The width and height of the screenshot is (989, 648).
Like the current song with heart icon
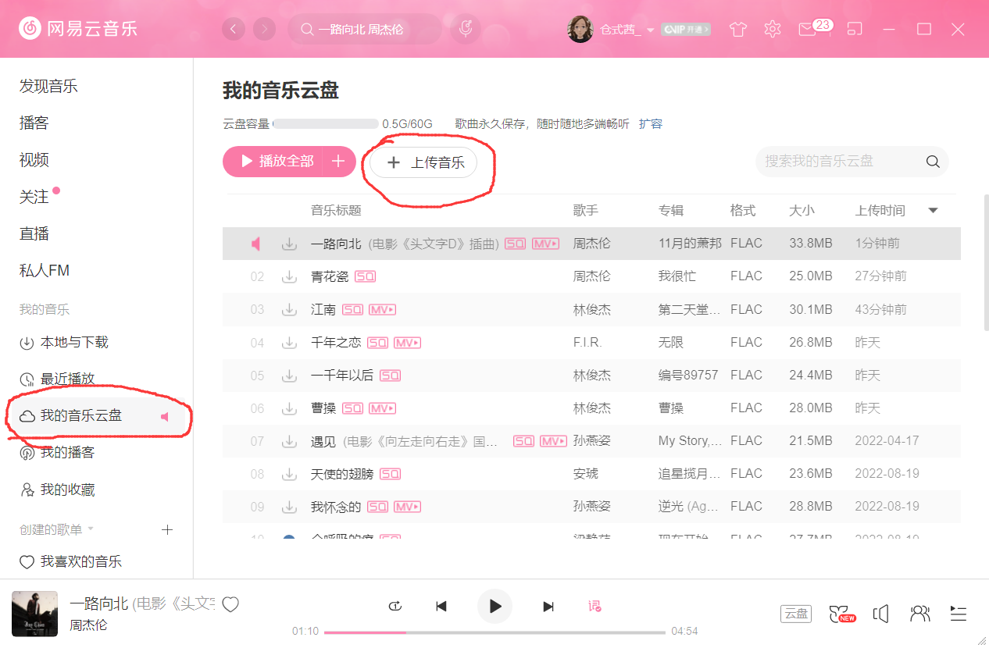click(x=230, y=604)
